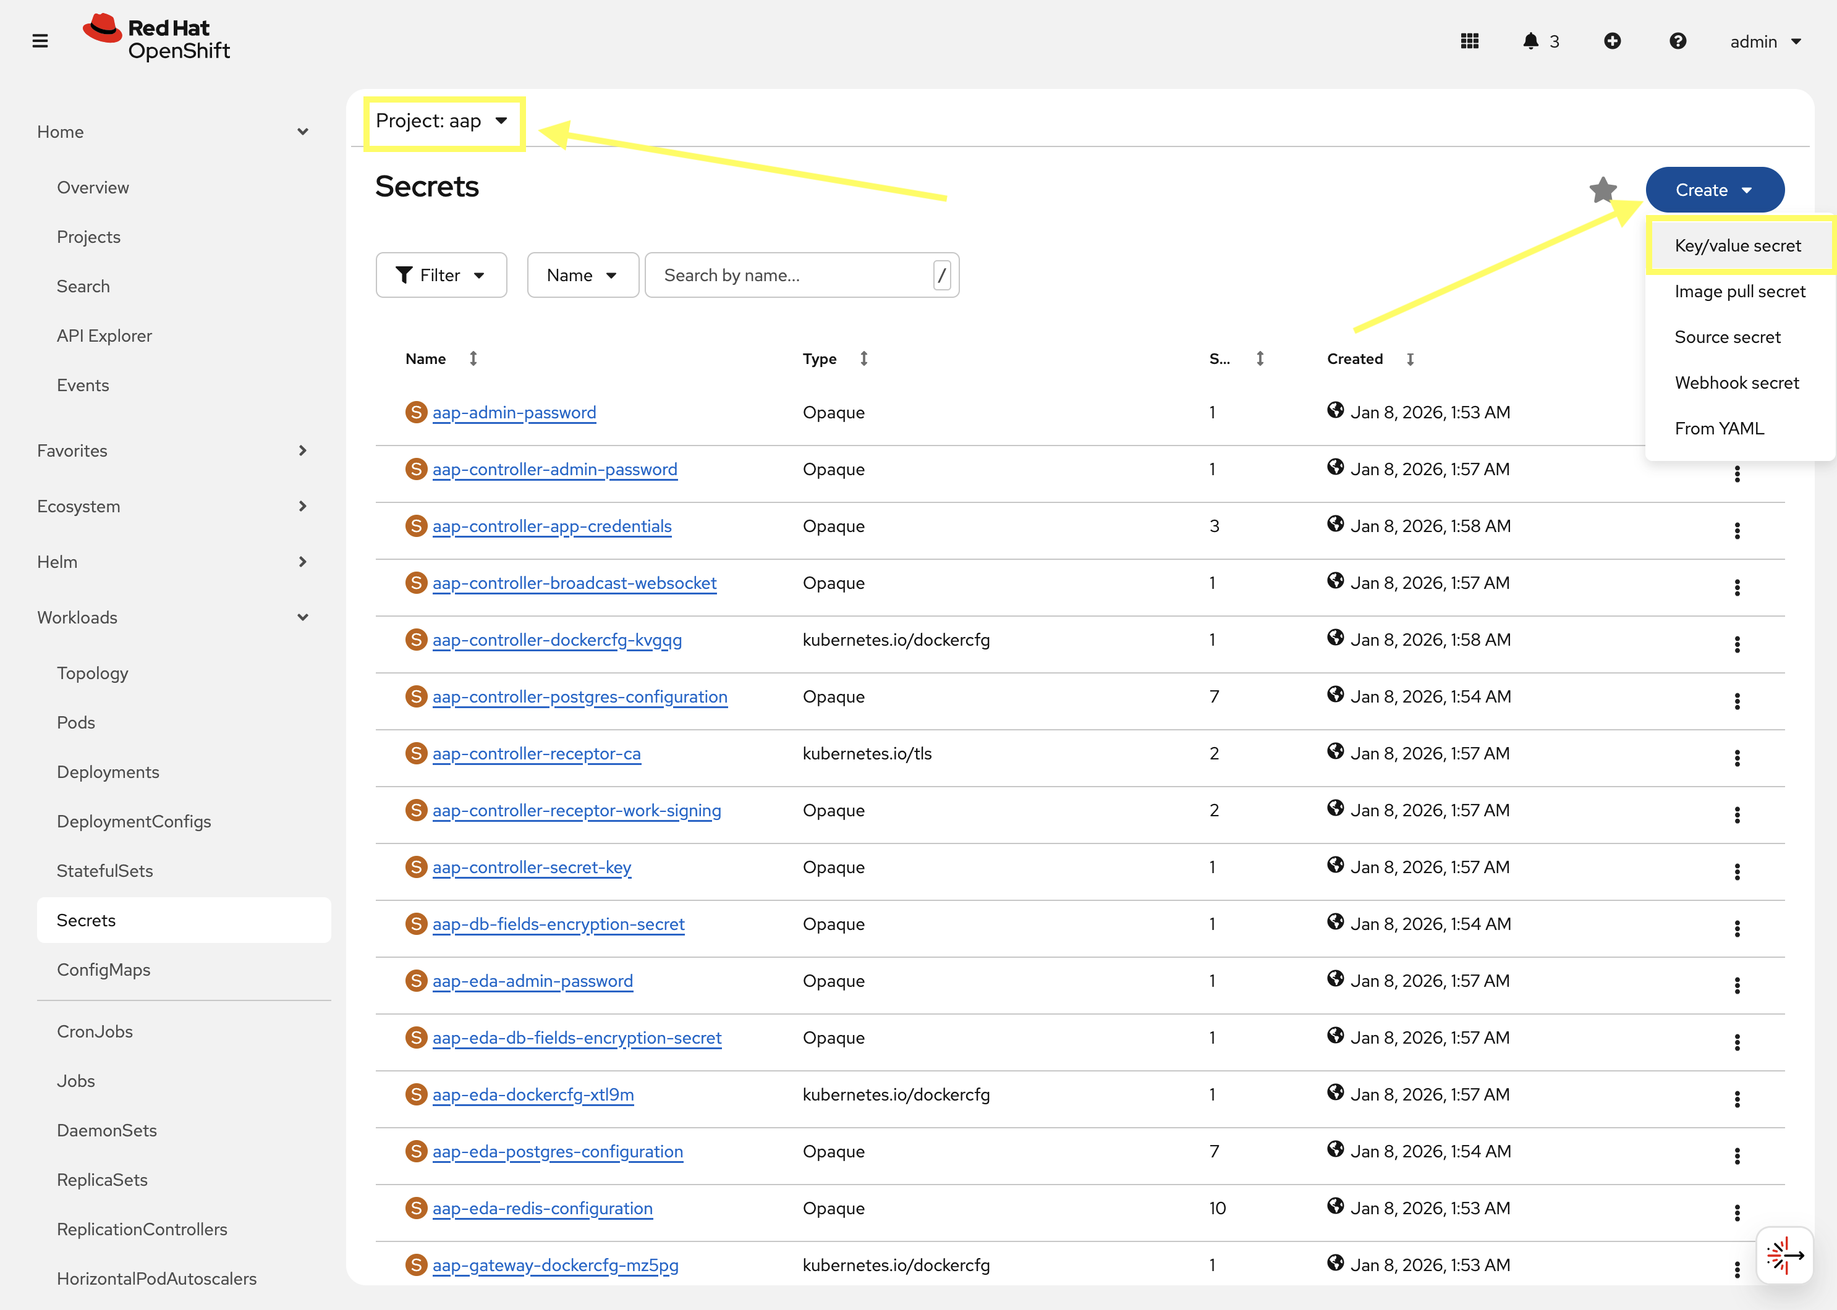Open the aap-admin-password secret link

click(x=514, y=412)
